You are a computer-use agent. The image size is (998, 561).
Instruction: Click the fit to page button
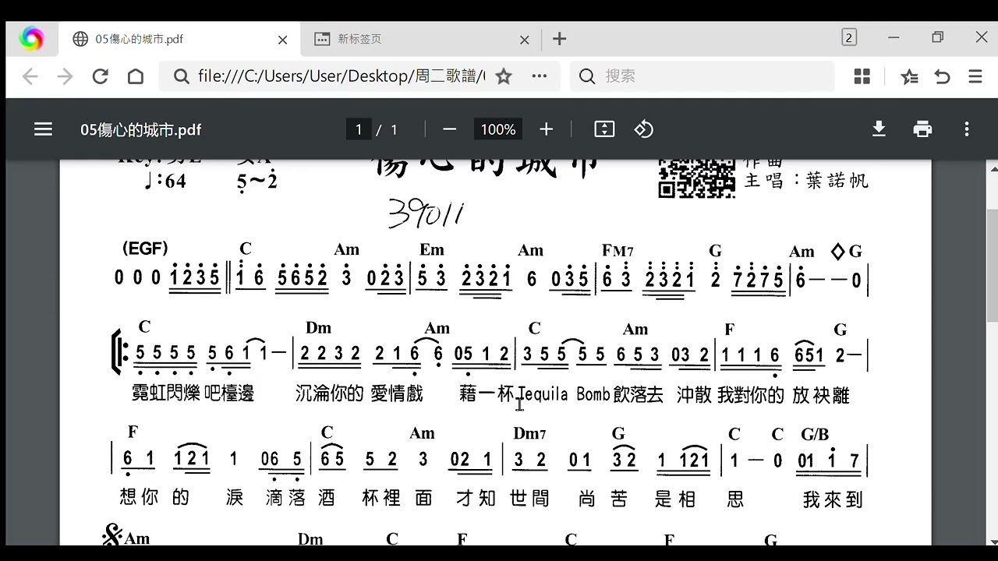coord(604,129)
